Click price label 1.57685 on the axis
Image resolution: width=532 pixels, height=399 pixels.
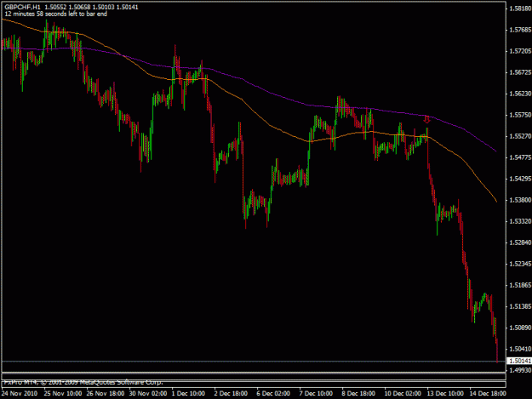coord(520,30)
